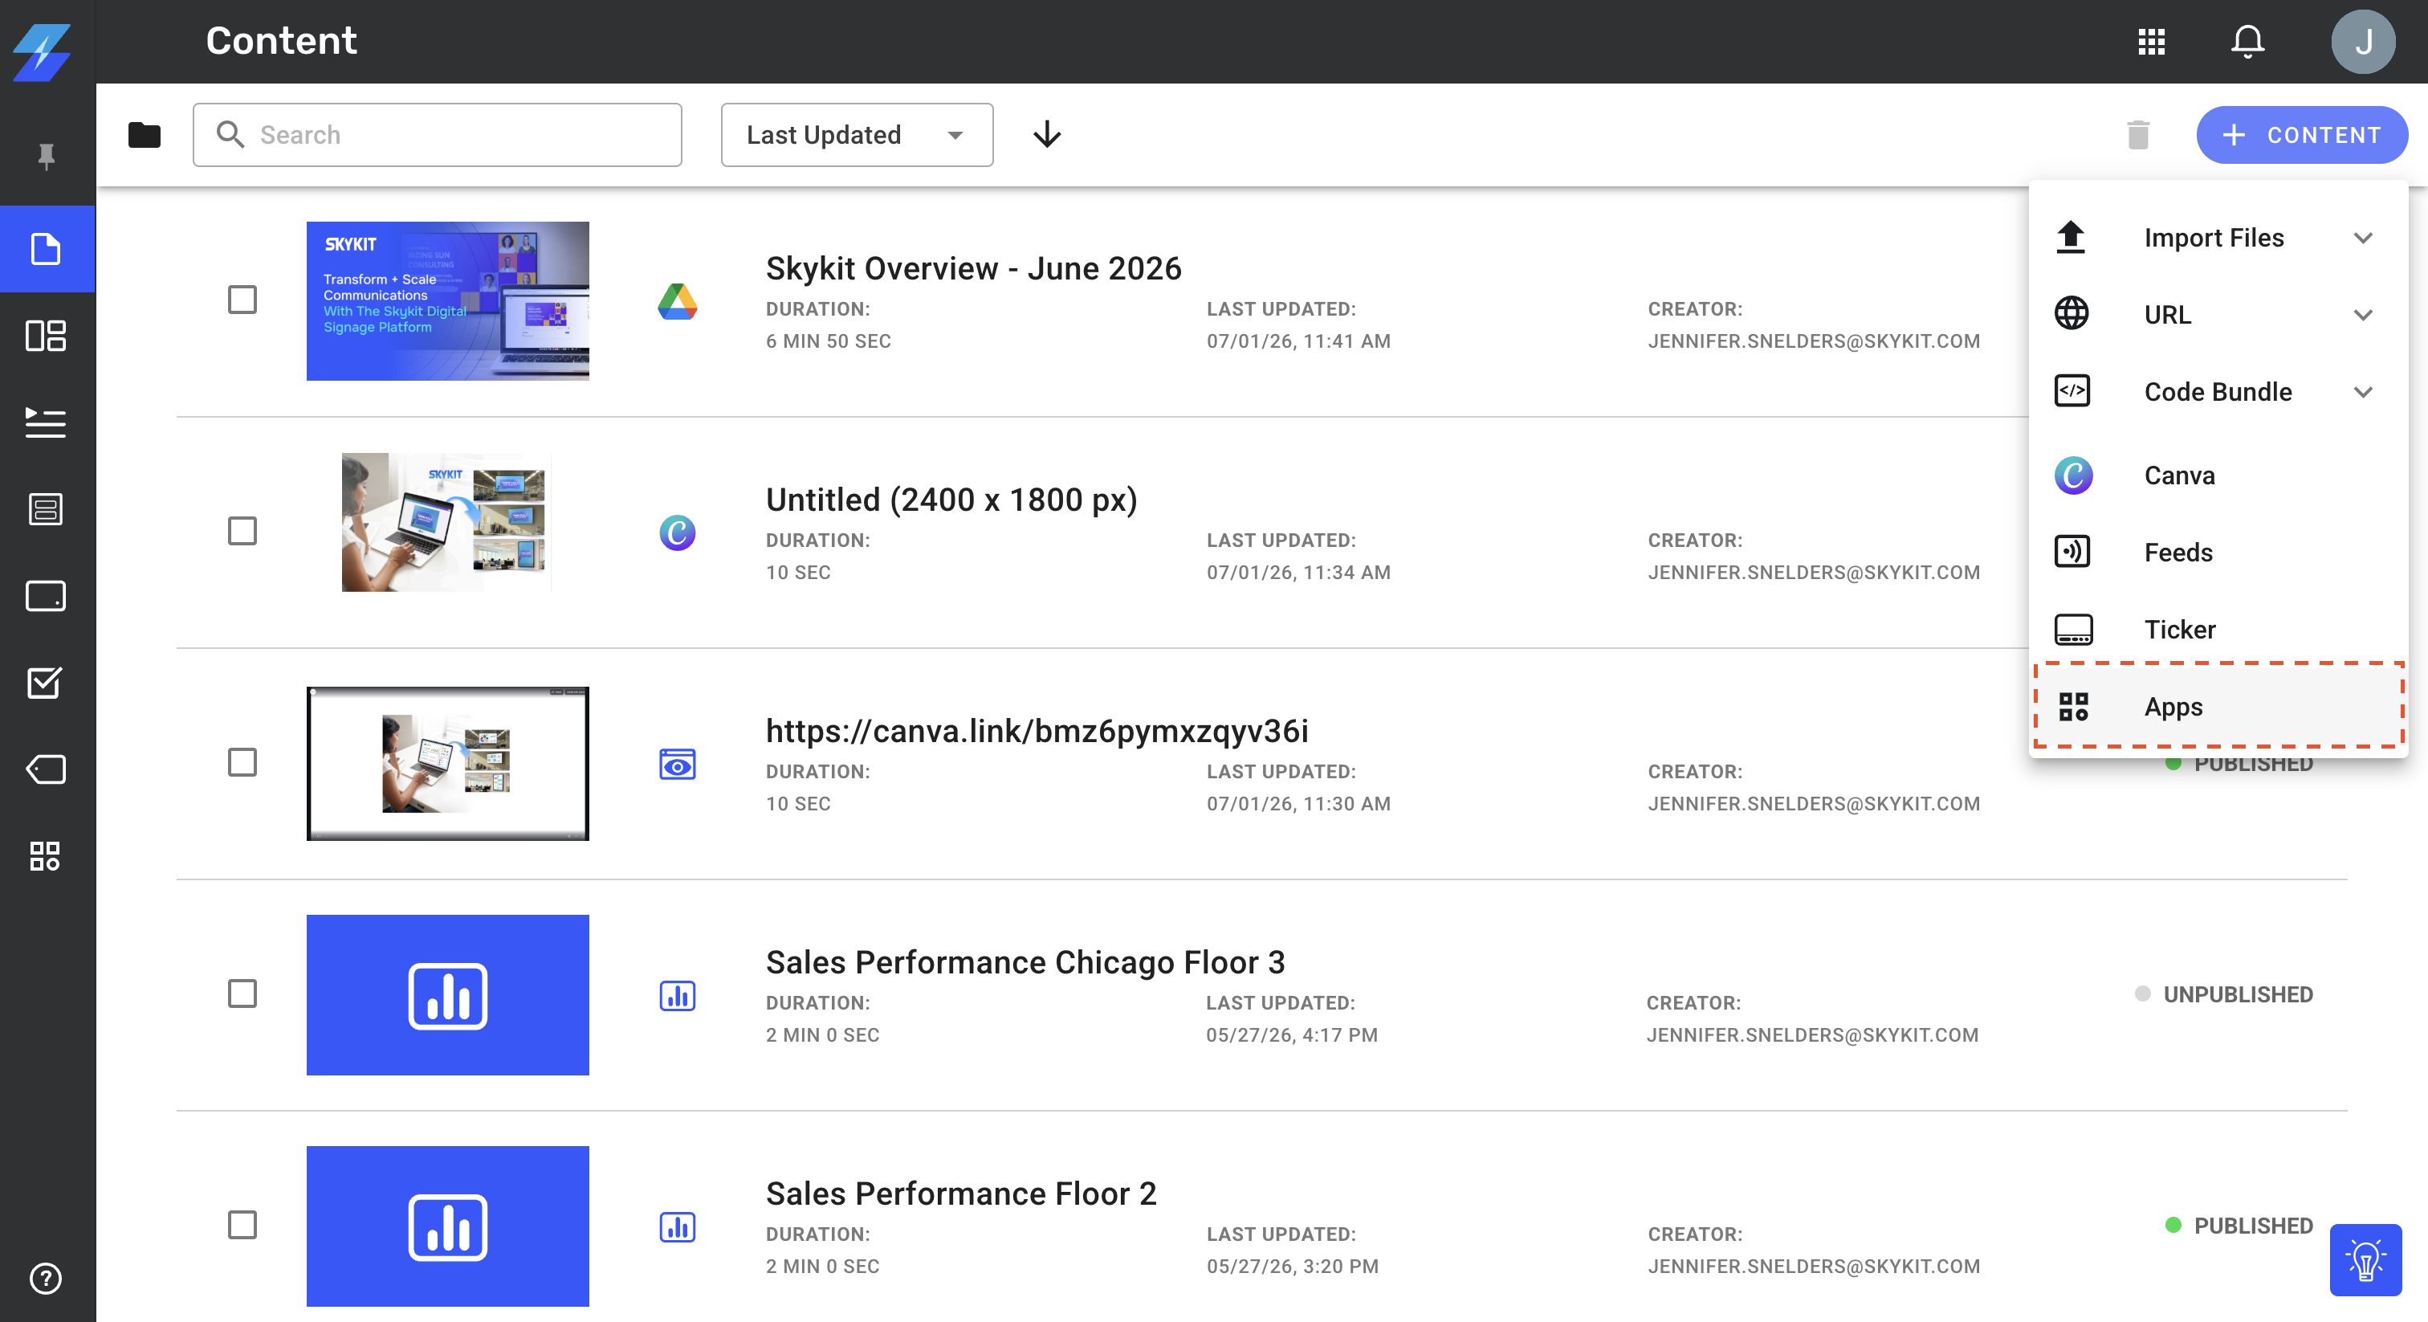Open the Playlists icon in sidebar
Image resolution: width=2428 pixels, height=1322 pixels.
pos(47,422)
